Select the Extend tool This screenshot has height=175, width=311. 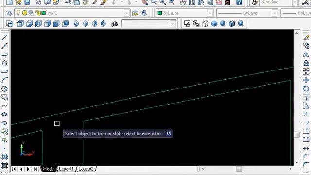pos(306,122)
